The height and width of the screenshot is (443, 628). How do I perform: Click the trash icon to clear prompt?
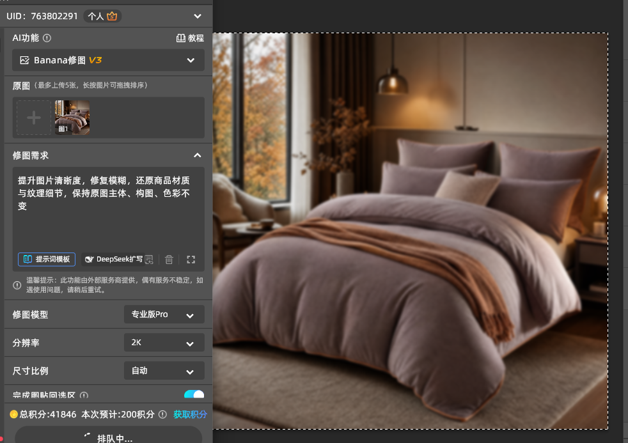point(169,260)
